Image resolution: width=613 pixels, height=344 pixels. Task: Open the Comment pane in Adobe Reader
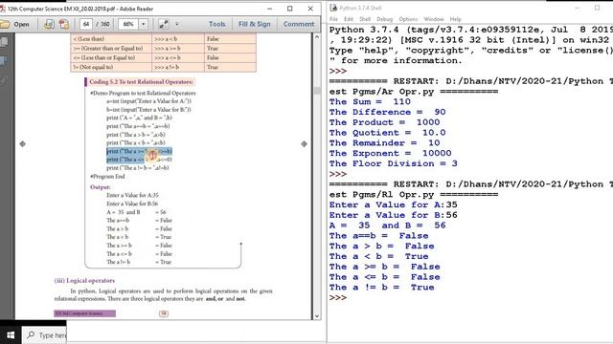click(299, 24)
